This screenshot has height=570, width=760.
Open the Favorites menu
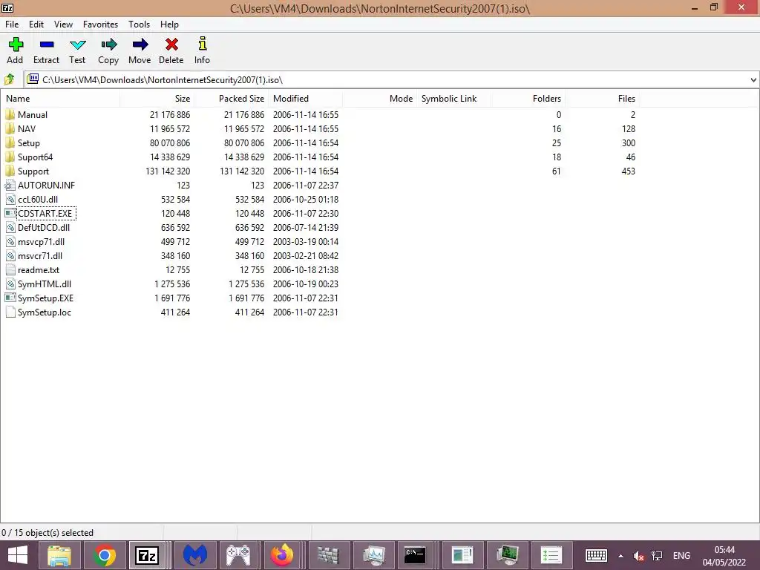[100, 24]
